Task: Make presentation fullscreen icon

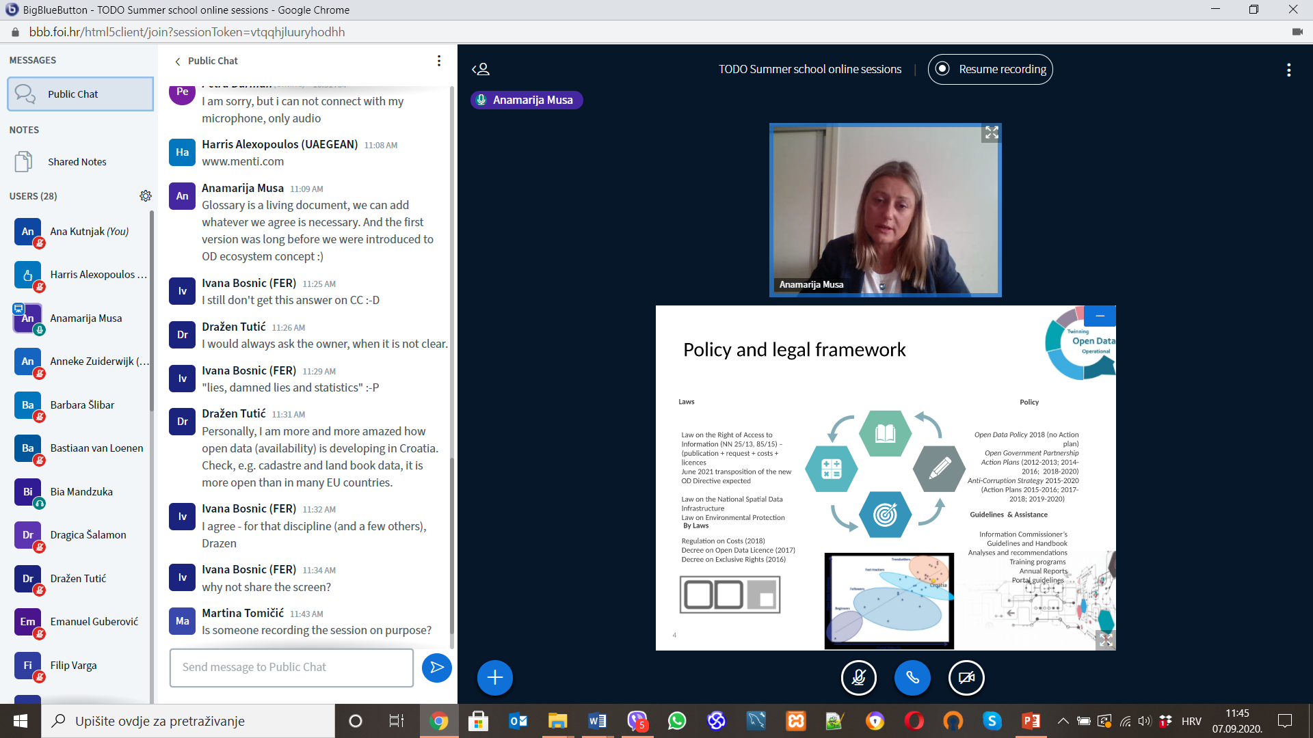Action: [x=1105, y=640]
